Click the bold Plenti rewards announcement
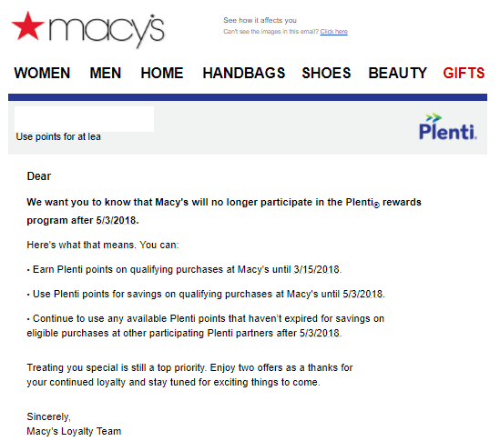Screen dimensions: 500x441 224,211
